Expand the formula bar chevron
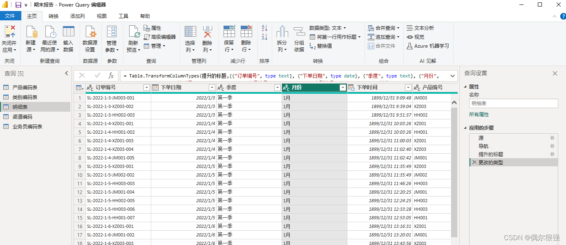This screenshot has width=566, height=245. click(452, 76)
